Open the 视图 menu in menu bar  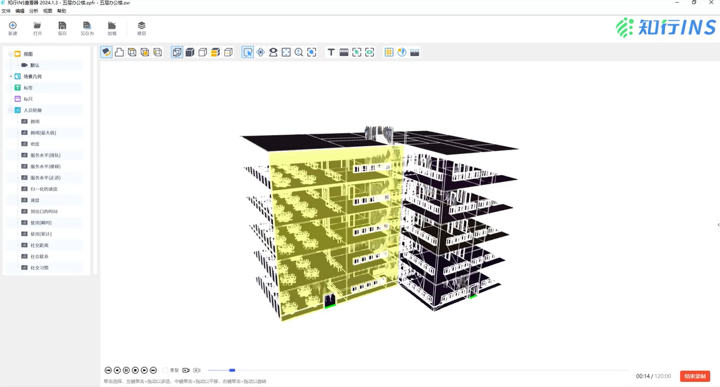coord(48,11)
